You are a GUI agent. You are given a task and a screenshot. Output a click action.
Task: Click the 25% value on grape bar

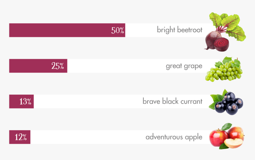click(58, 66)
